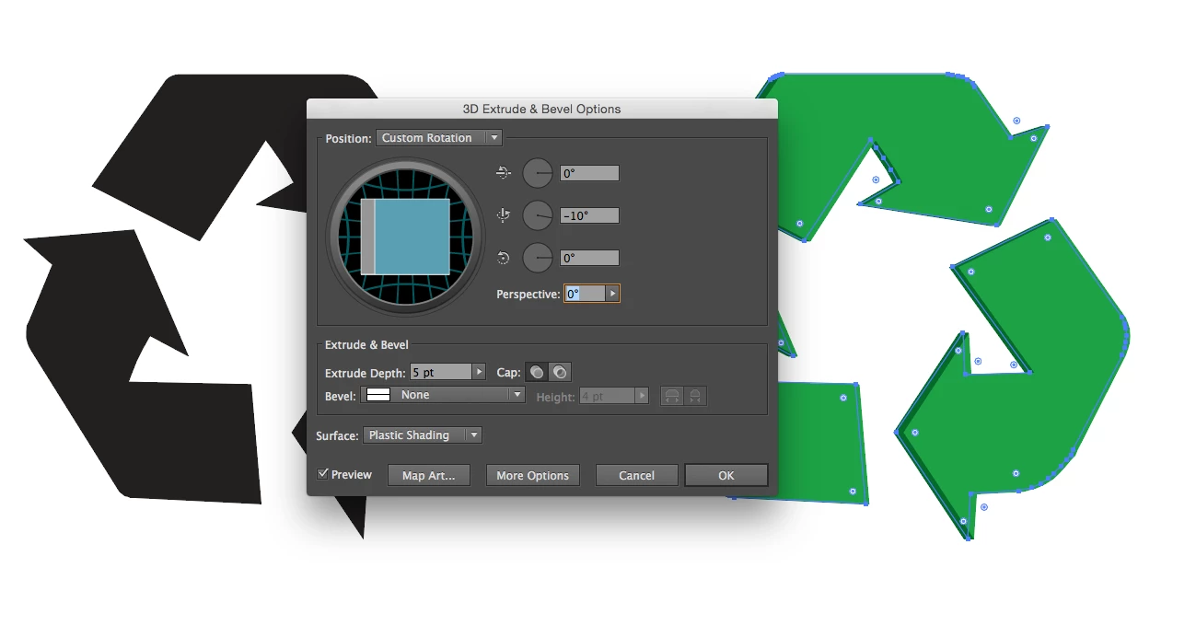Click the X axis rotation dial
The image size is (1196, 637).
point(538,173)
